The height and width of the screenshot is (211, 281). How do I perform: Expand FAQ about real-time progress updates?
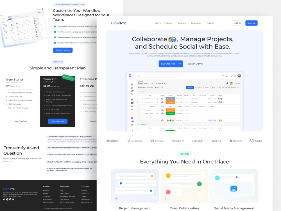click(71, 162)
